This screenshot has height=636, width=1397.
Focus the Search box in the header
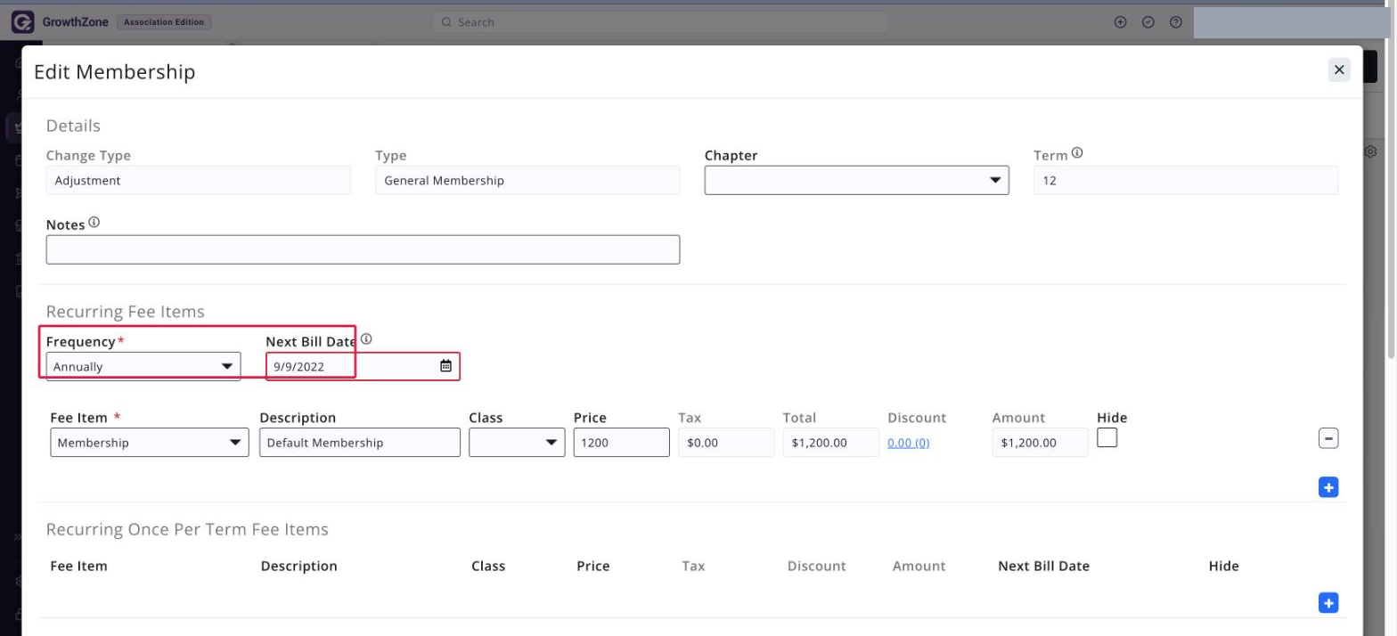(660, 22)
